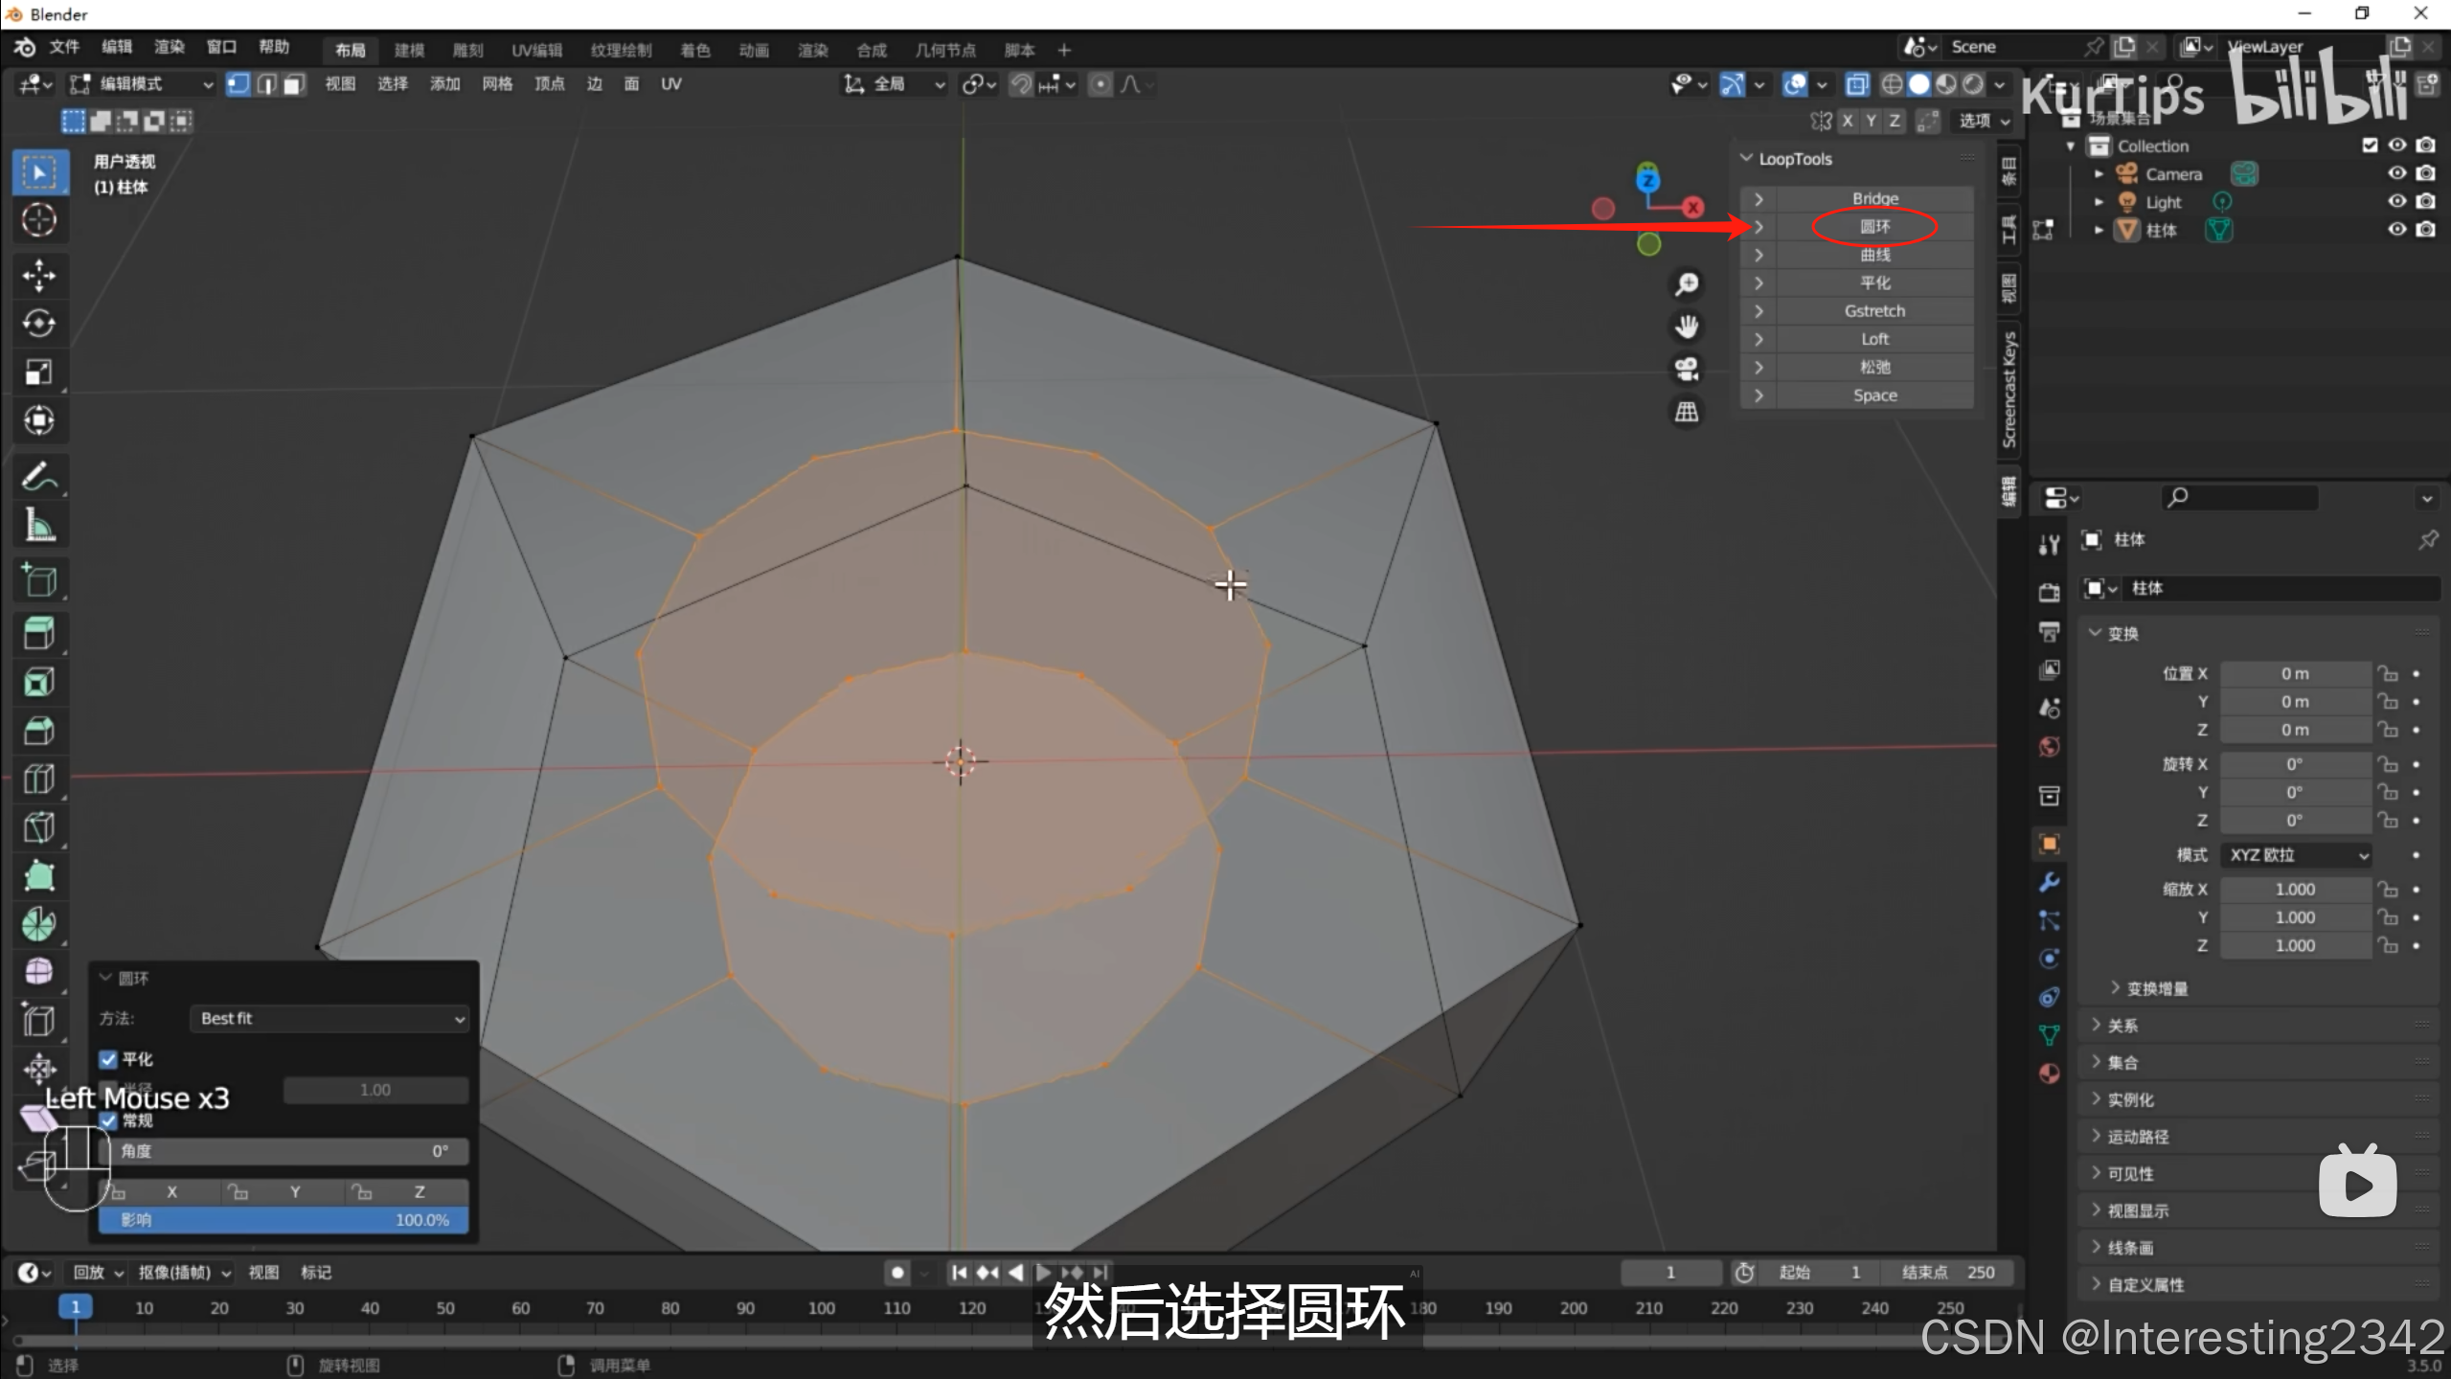Adjust the 影响 influence slider
The width and height of the screenshot is (2451, 1379).
284,1220
